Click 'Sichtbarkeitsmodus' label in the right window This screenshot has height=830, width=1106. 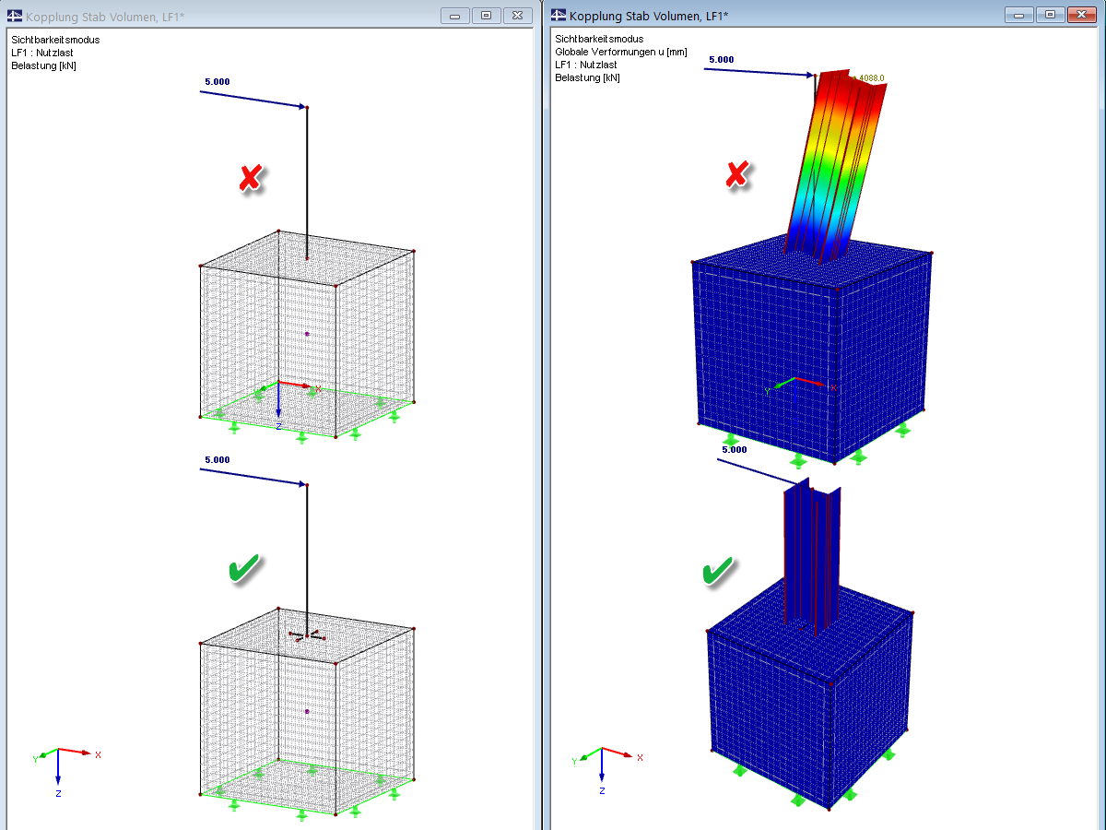point(599,40)
